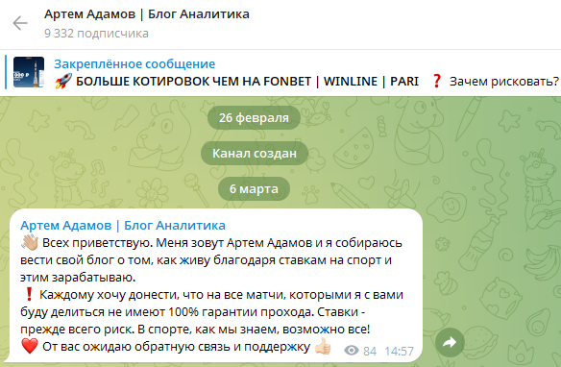Forward the message with the share arrow

[x=450, y=342]
